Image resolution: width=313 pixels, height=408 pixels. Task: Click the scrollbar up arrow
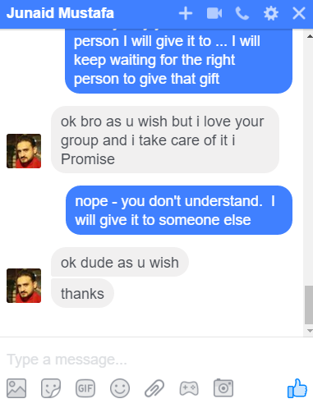[310, 36]
